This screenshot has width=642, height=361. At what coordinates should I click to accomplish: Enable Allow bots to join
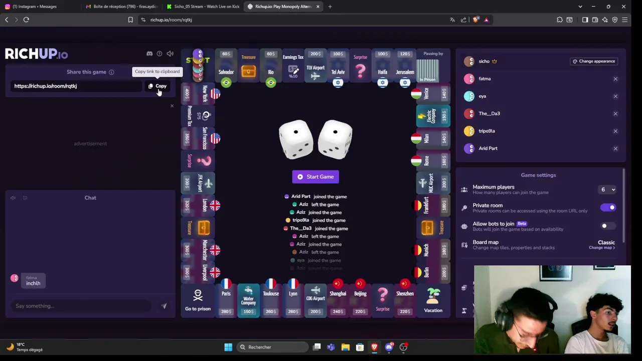608,226
